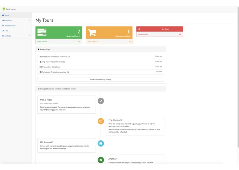The width and height of the screenshot is (239, 170).
Task: Click View Details under New Local Tours
Action: tap(42, 42)
